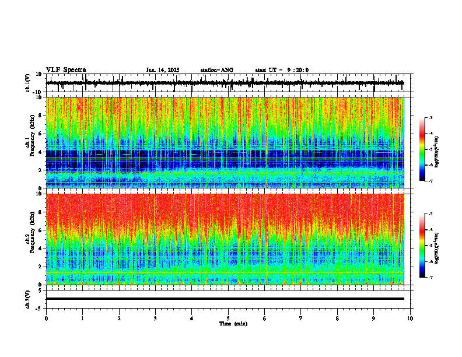Click time axis tick label "6"
Viewport: 462px width, 357px height.
click(x=264, y=318)
